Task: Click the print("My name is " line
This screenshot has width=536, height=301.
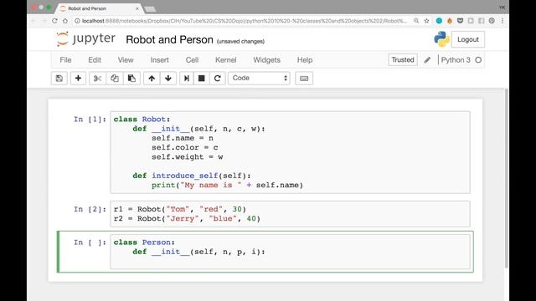Action: [x=227, y=185]
